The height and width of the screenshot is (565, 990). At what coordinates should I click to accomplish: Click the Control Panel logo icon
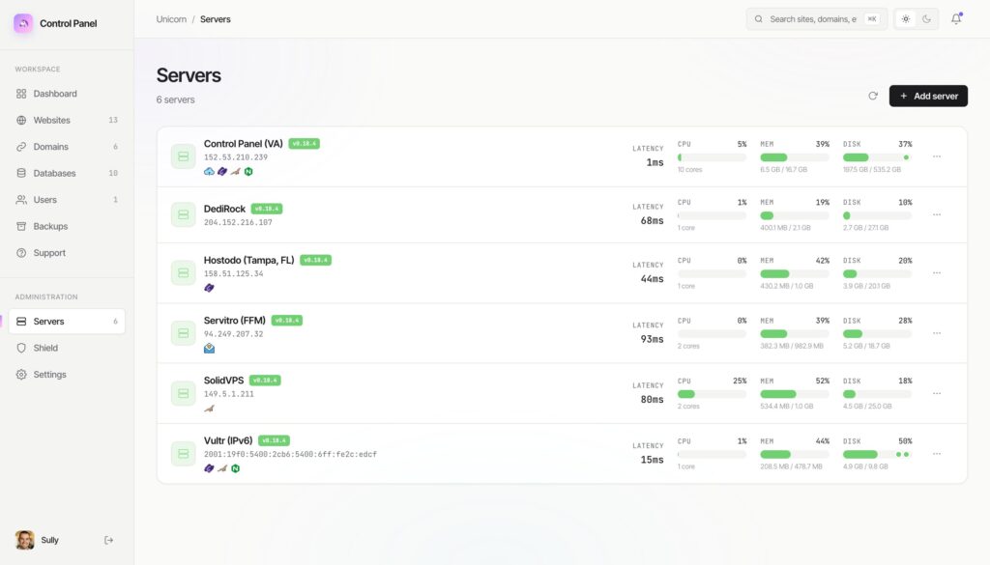click(x=23, y=23)
